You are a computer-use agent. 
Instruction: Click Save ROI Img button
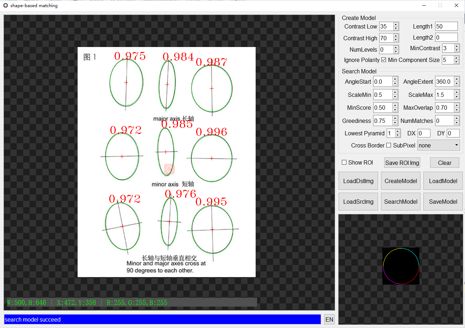coord(402,163)
